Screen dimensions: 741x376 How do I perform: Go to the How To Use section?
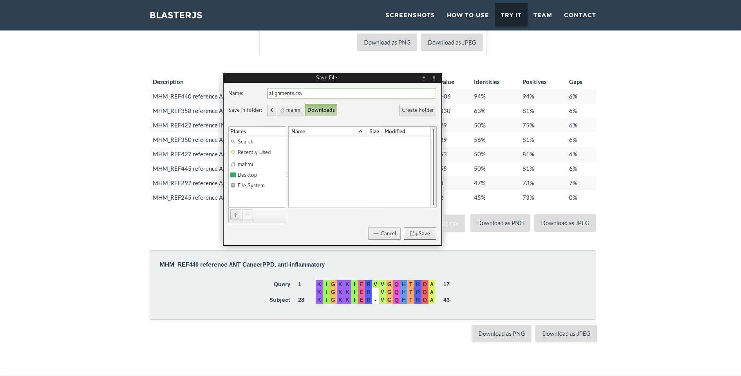(468, 15)
